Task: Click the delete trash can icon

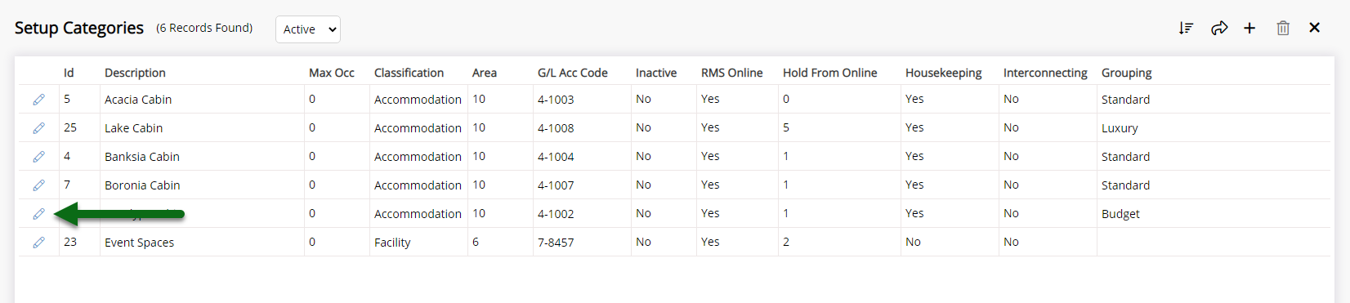Action: 1283,28
